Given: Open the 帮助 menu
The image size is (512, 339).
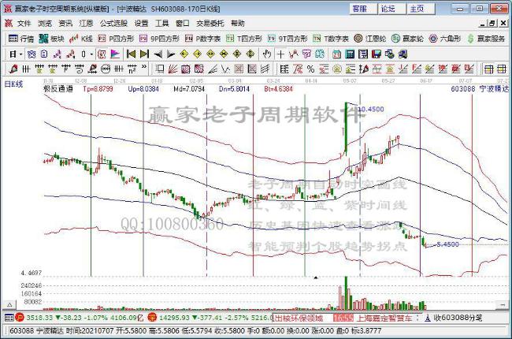Looking at the screenshot, I should (x=237, y=23).
